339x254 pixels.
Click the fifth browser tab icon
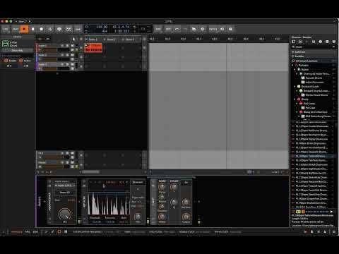click(321, 42)
